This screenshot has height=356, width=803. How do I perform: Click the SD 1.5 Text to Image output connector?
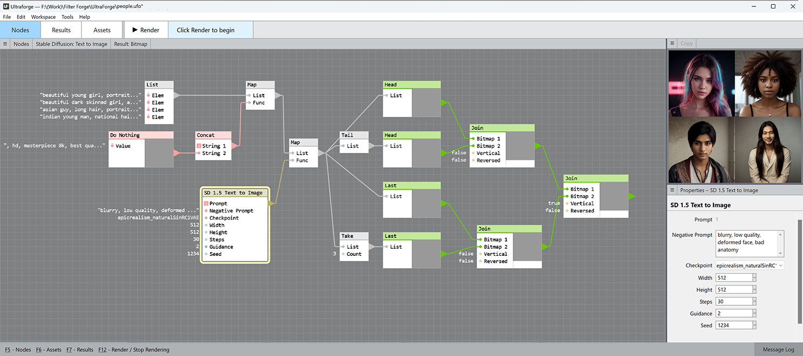pyautogui.click(x=271, y=204)
